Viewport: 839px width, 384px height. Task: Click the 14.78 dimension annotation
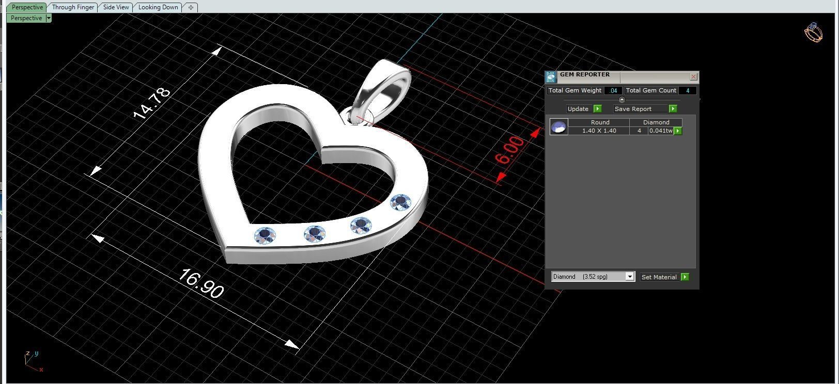point(152,103)
